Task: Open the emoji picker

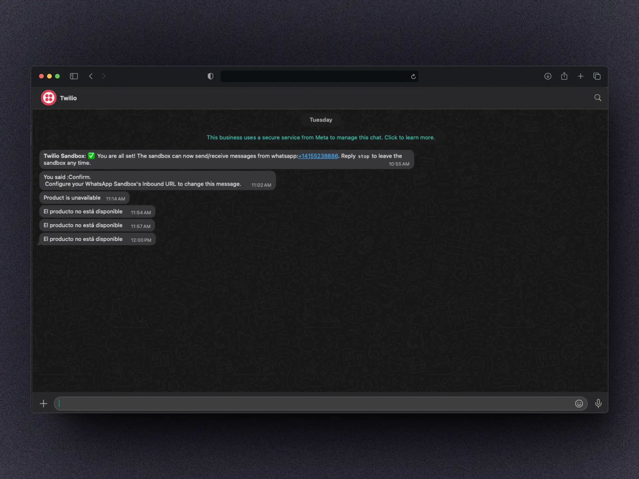Action: pos(579,403)
